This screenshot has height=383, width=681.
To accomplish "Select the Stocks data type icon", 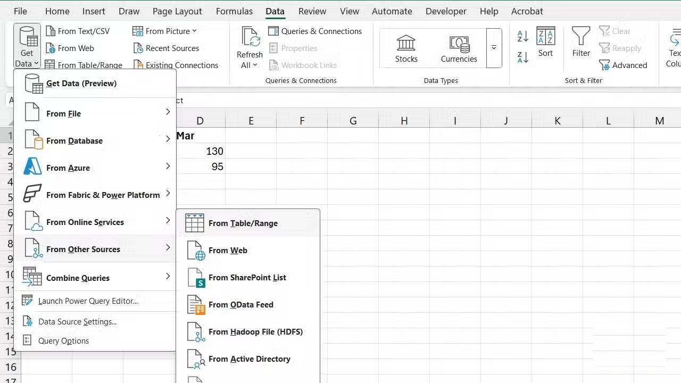I will 406,43.
